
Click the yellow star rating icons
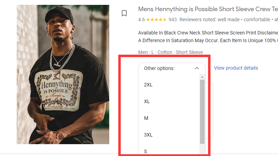tap(156, 20)
